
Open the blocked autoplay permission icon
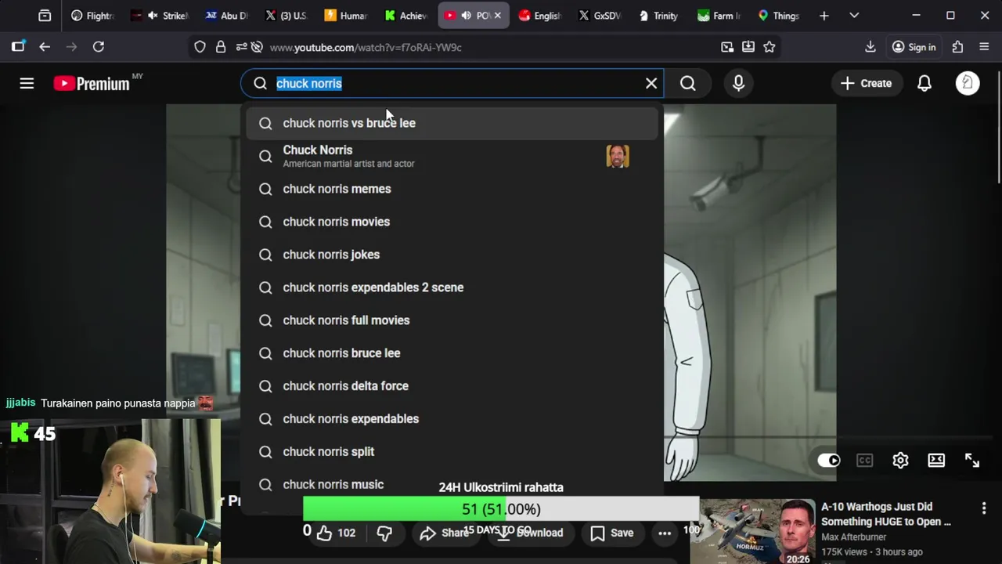257,47
